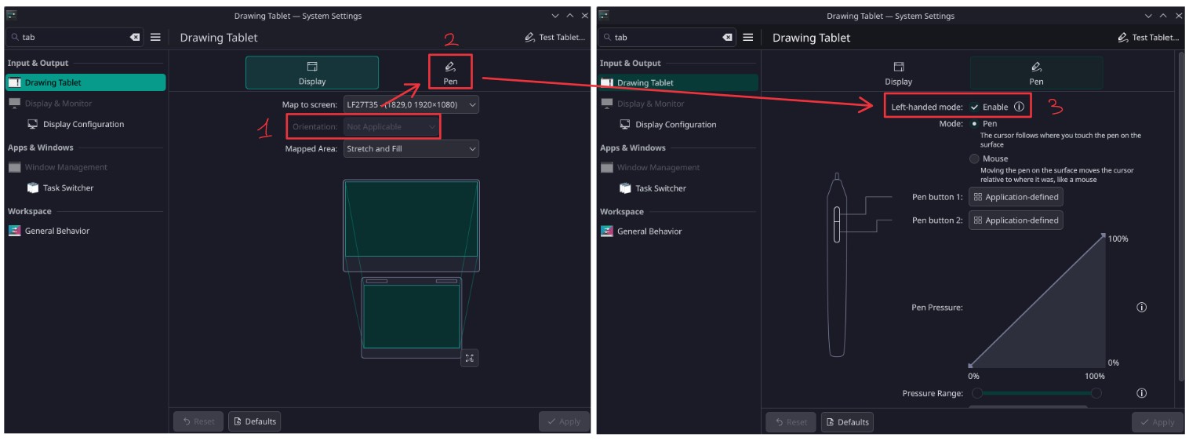
Task: Click the clear search icon in left window
Action: (135, 37)
